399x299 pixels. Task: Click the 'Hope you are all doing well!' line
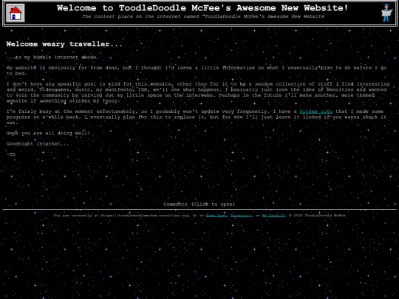click(x=48, y=133)
